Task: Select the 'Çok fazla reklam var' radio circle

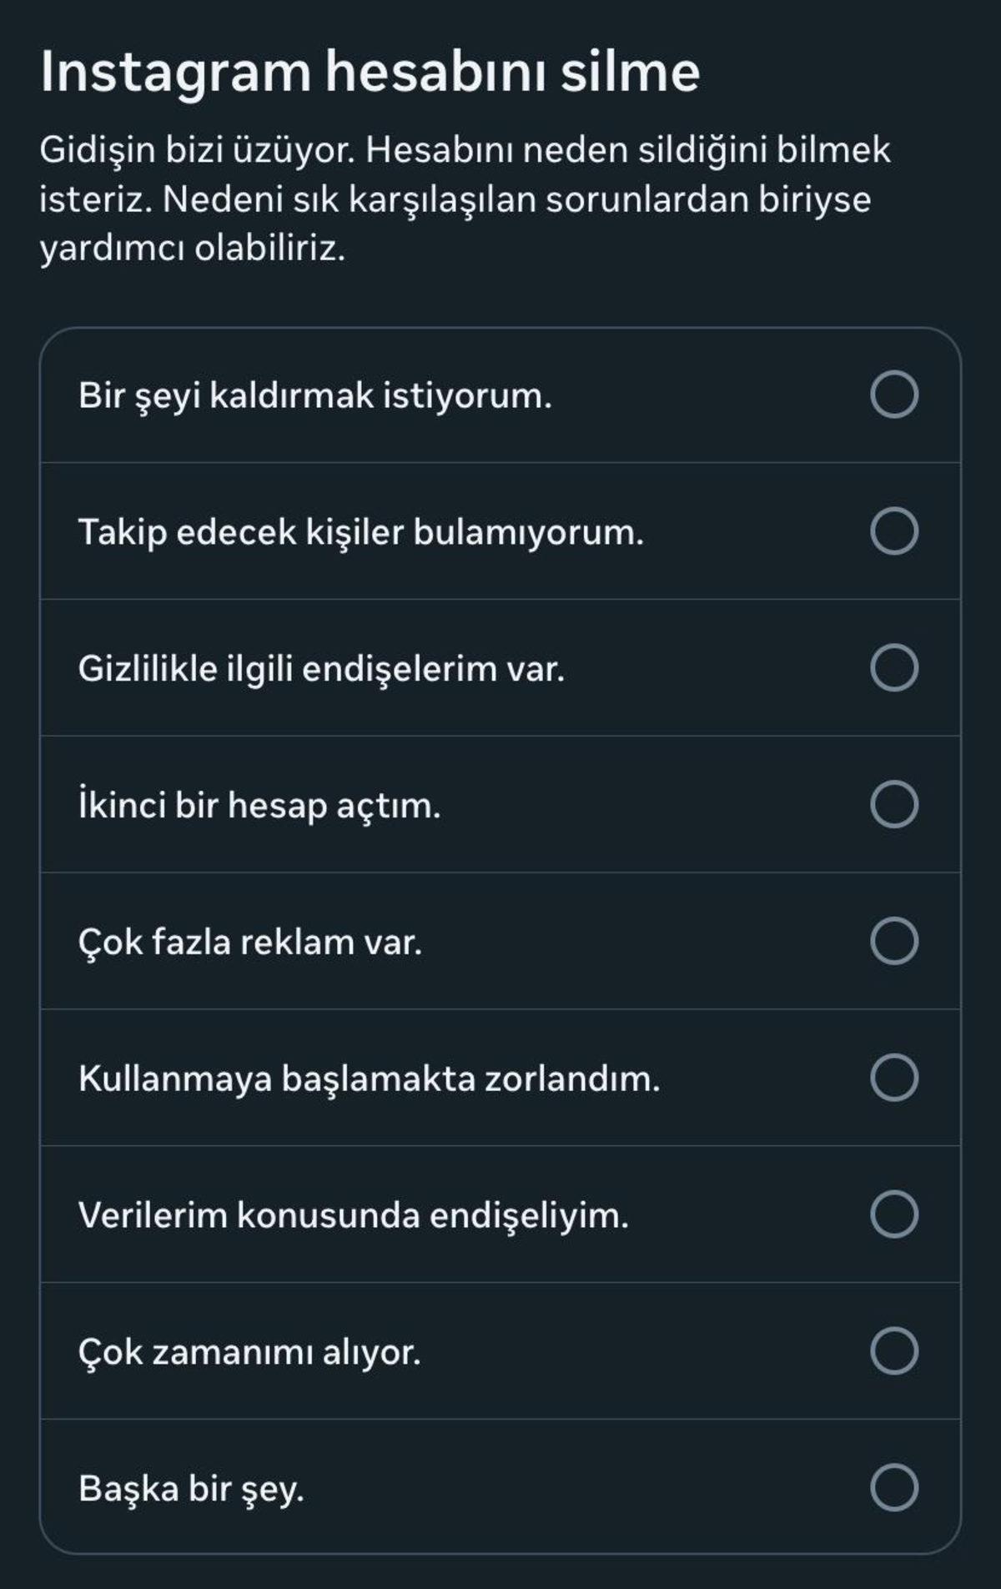Action: (894, 942)
